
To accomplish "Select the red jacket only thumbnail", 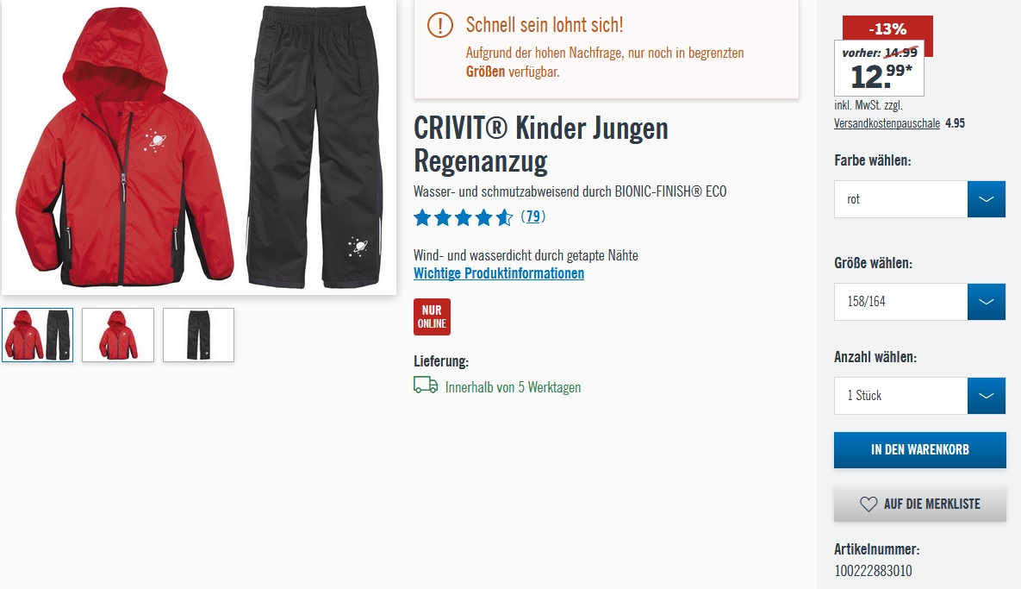I will coord(118,335).
